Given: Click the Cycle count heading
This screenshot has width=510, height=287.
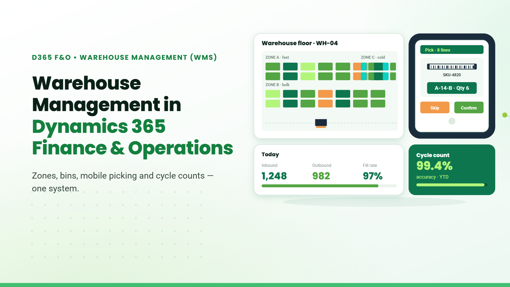Looking at the screenshot, I should (433, 155).
